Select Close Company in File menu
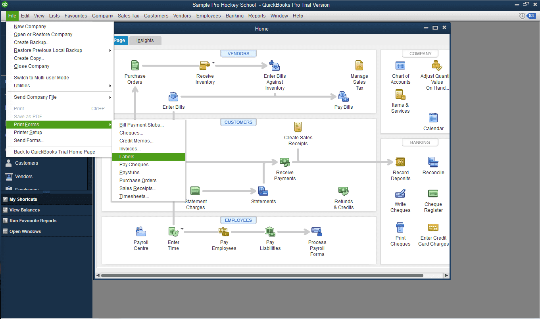540x319 pixels. point(60,66)
